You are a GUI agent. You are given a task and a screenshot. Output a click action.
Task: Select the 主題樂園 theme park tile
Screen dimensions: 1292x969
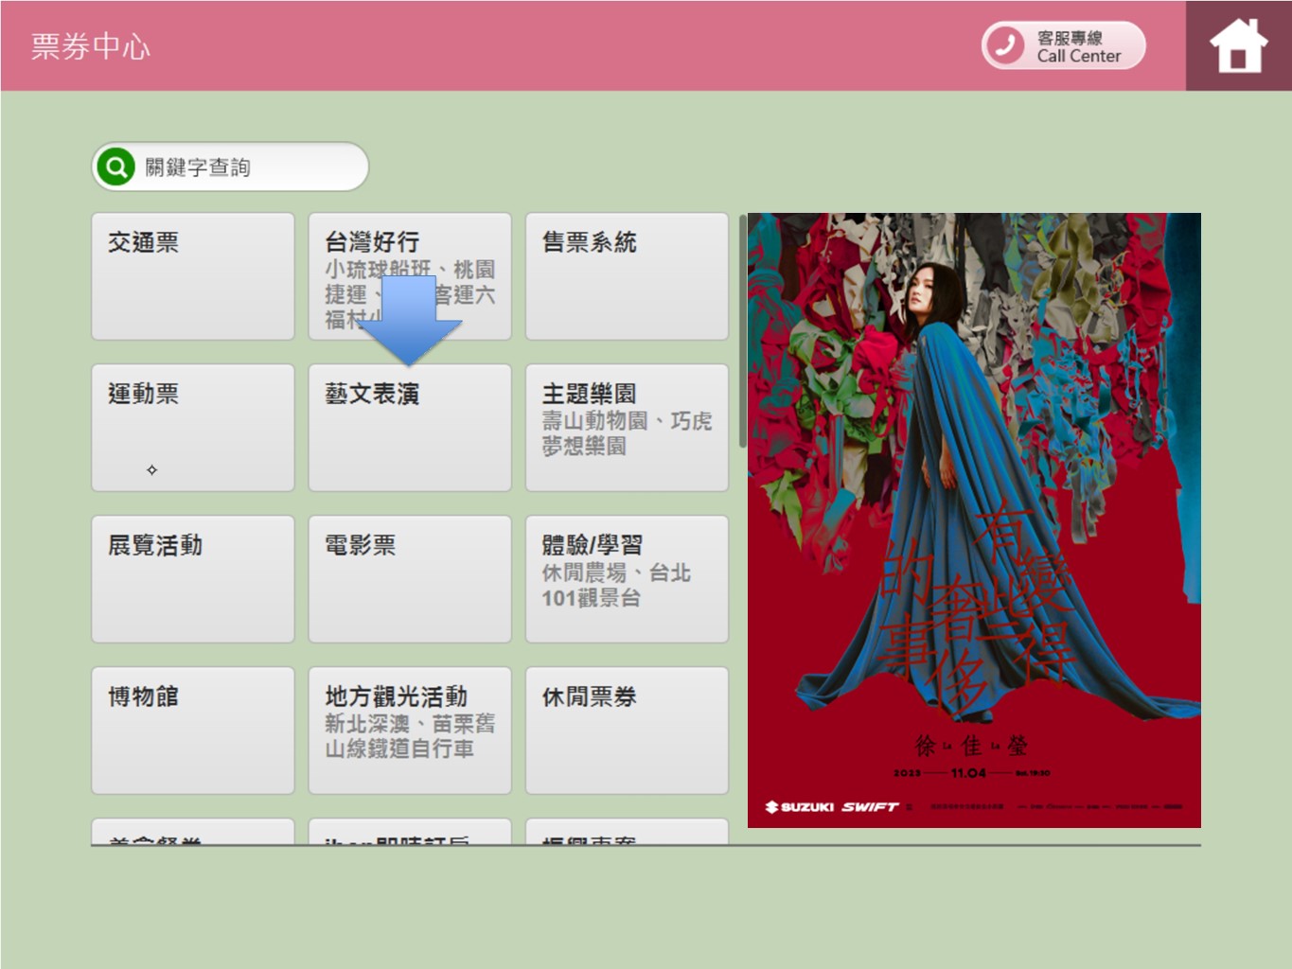tap(627, 428)
